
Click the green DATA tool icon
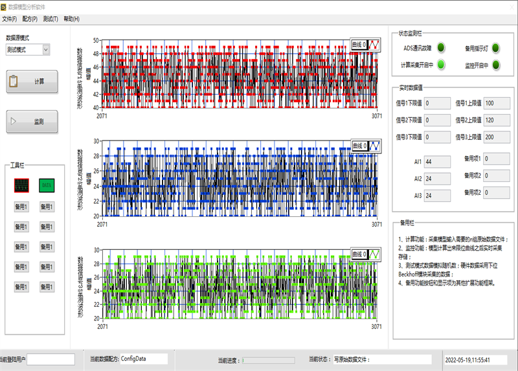(47, 186)
